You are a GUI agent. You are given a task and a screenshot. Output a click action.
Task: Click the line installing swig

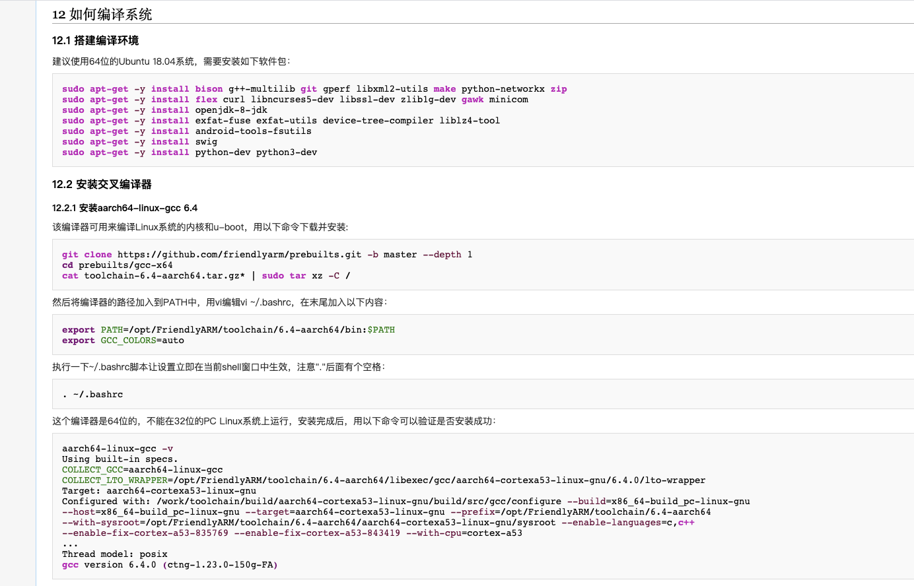pyautogui.click(x=139, y=142)
